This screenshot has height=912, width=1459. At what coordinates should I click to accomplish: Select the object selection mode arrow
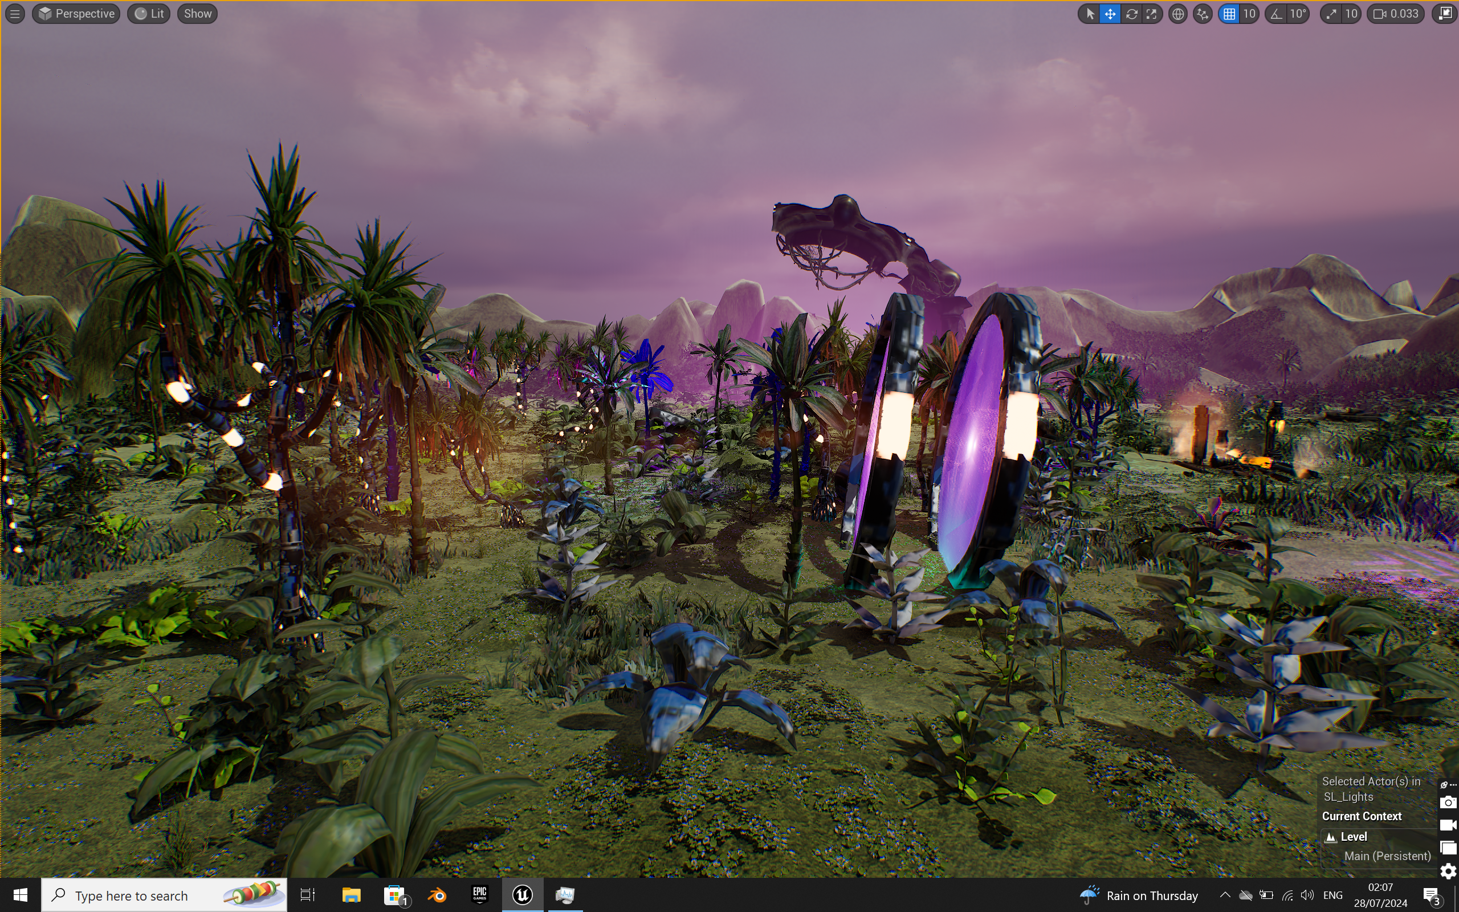coord(1090,14)
